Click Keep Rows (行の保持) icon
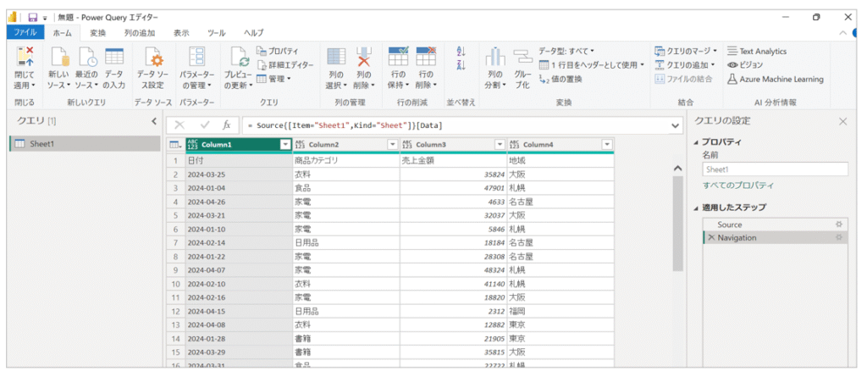867x377 pixels. (x=398, y=57)
